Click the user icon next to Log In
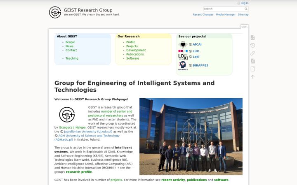Image resolution: width=297 pixels, height=185 pixels. (x=238, y=3)
